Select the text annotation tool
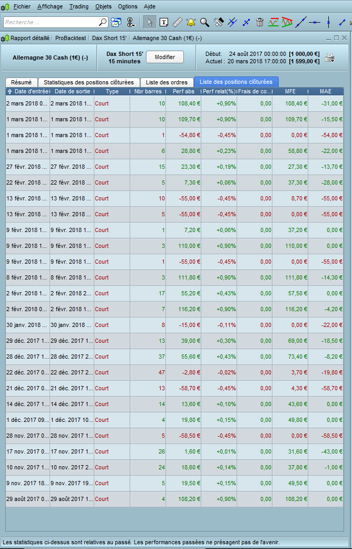352x549 pixels. tap(164, 22)
